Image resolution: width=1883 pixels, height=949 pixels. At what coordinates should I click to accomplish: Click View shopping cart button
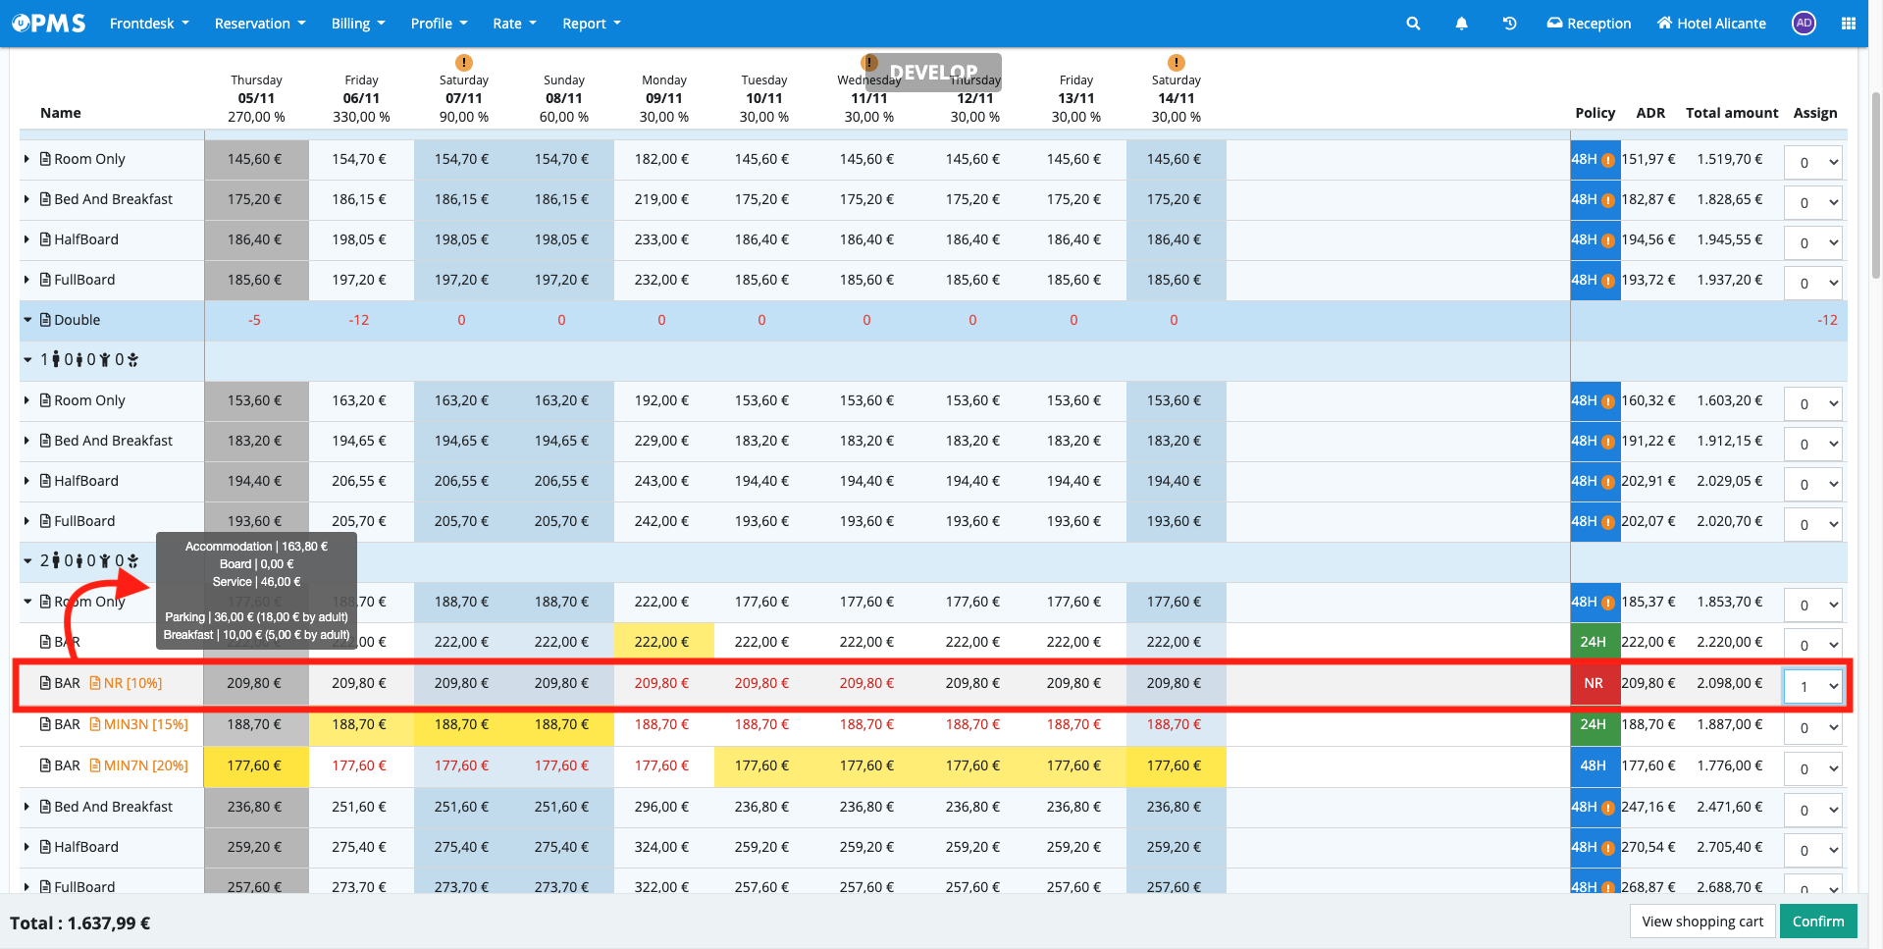pos(1701,922)
